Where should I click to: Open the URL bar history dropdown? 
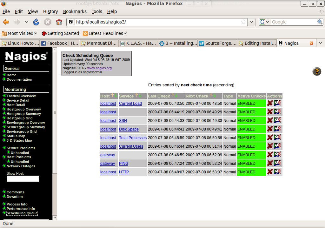[251, 22]
